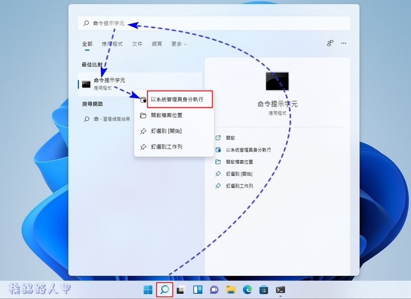Open the terminal icon on the taskbar
Image resolution: width=411 pixels, height=299 pixels.
pyautogui.click(x=280, y=289)
